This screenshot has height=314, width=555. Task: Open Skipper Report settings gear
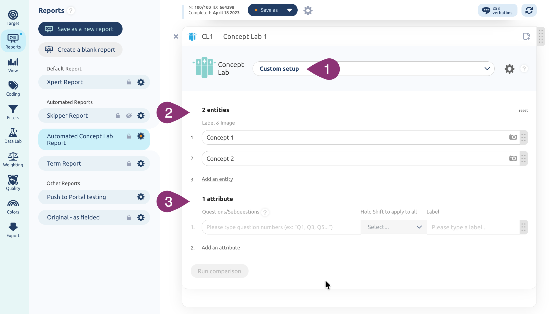coord(141,116)
